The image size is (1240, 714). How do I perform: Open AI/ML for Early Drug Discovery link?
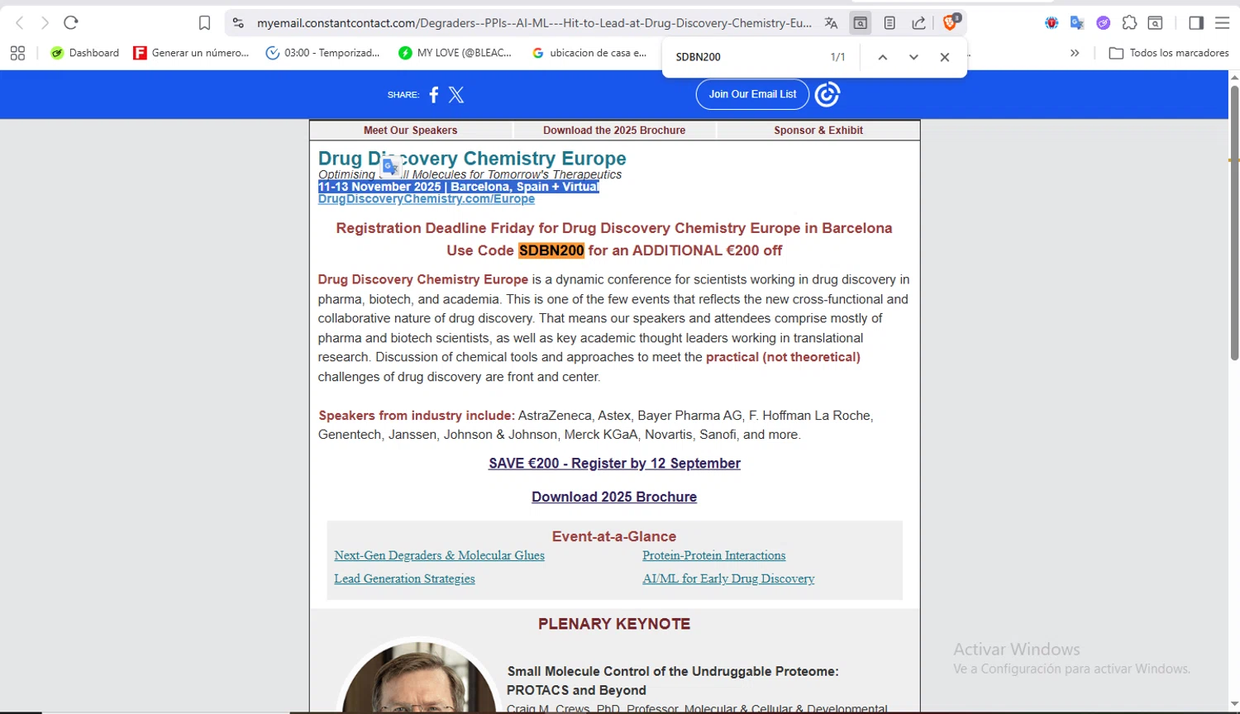(x=728, y=578)
